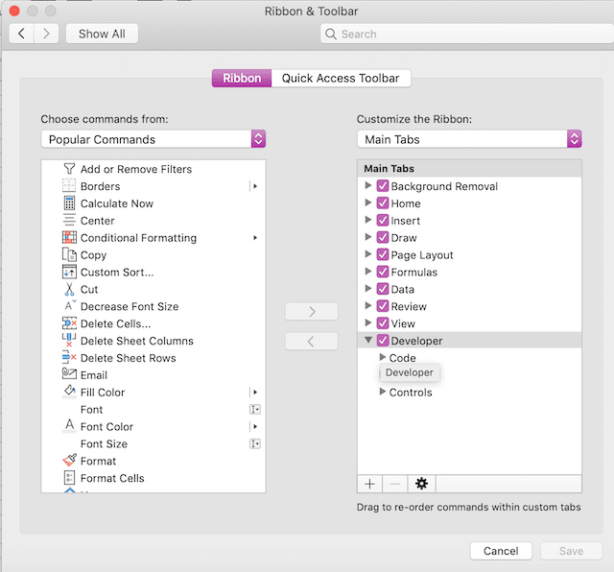Viewport: 614px width, 572px height.
Task: Click the remove-from-ribbon left arrow button
Action: [311, 342]
